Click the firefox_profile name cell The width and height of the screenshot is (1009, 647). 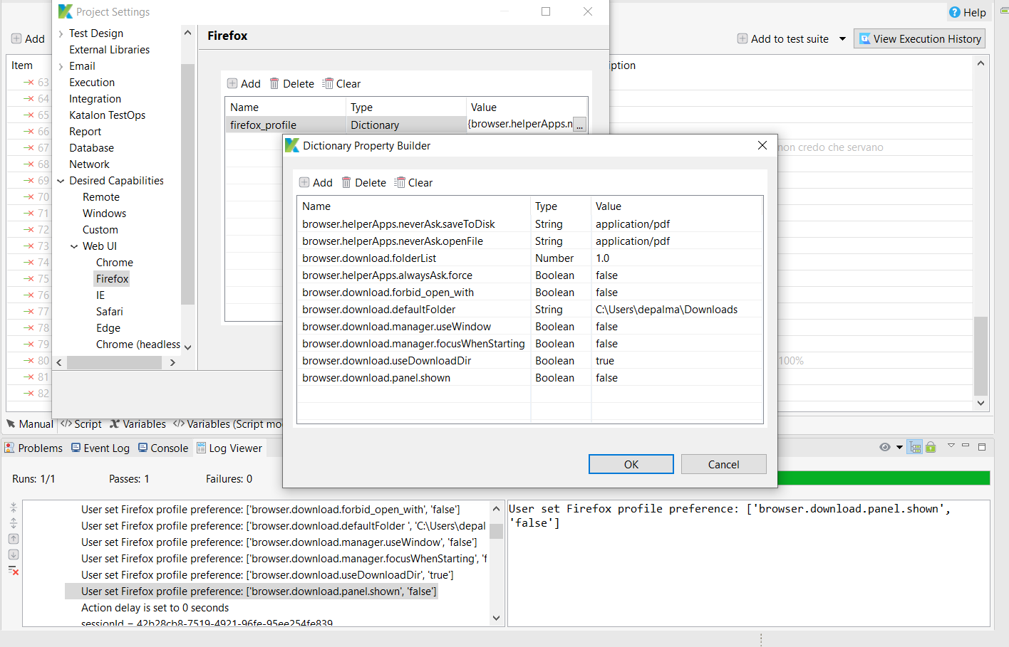285,125
